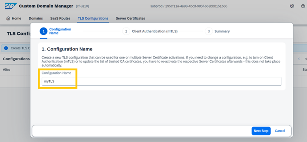Click the info icon in Create TLS banner
This screenshot has width=307, height=142.
[6, 48]
